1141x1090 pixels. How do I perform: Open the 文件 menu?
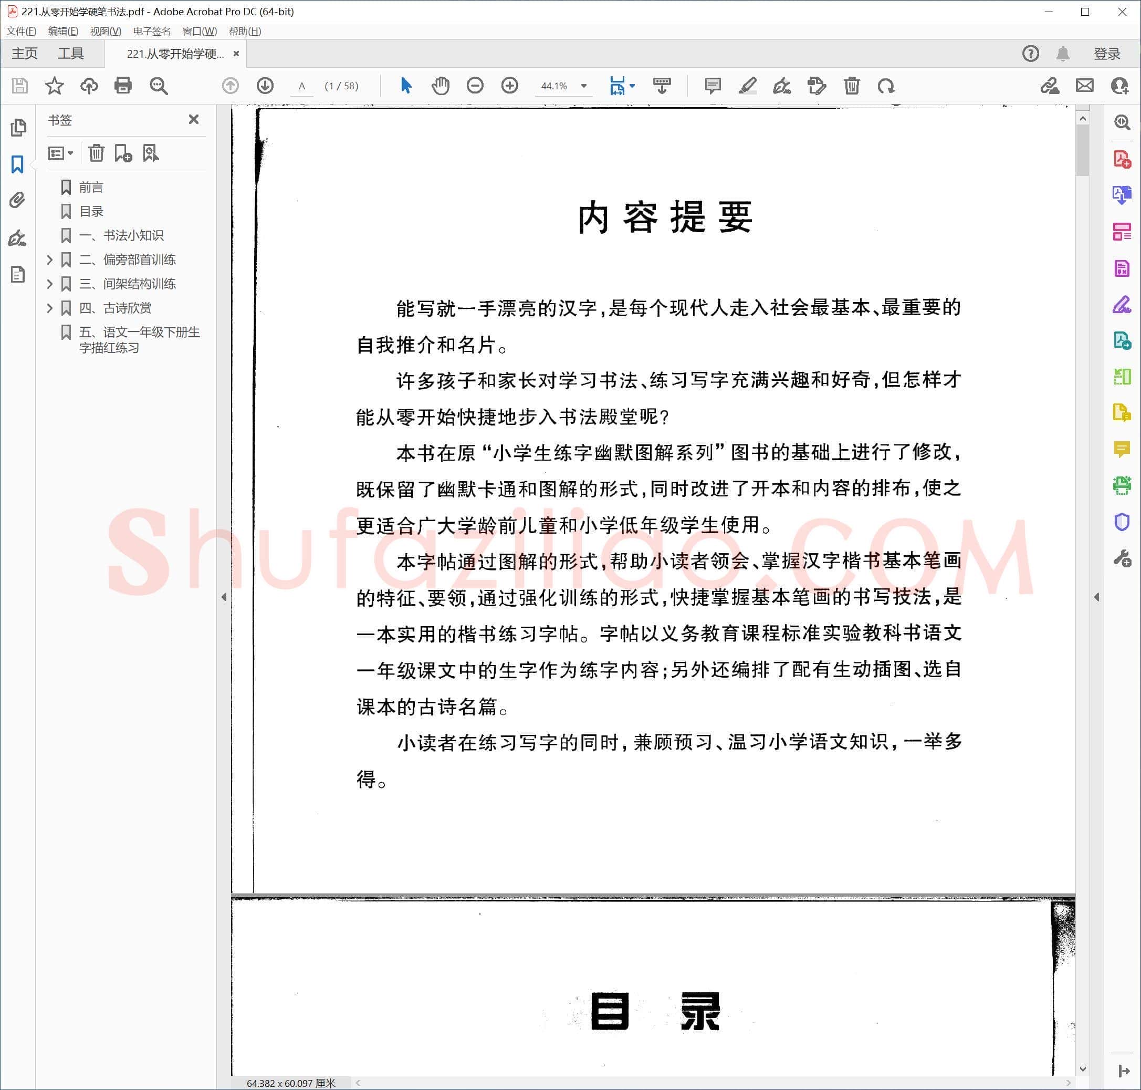(x=22, y=32)
